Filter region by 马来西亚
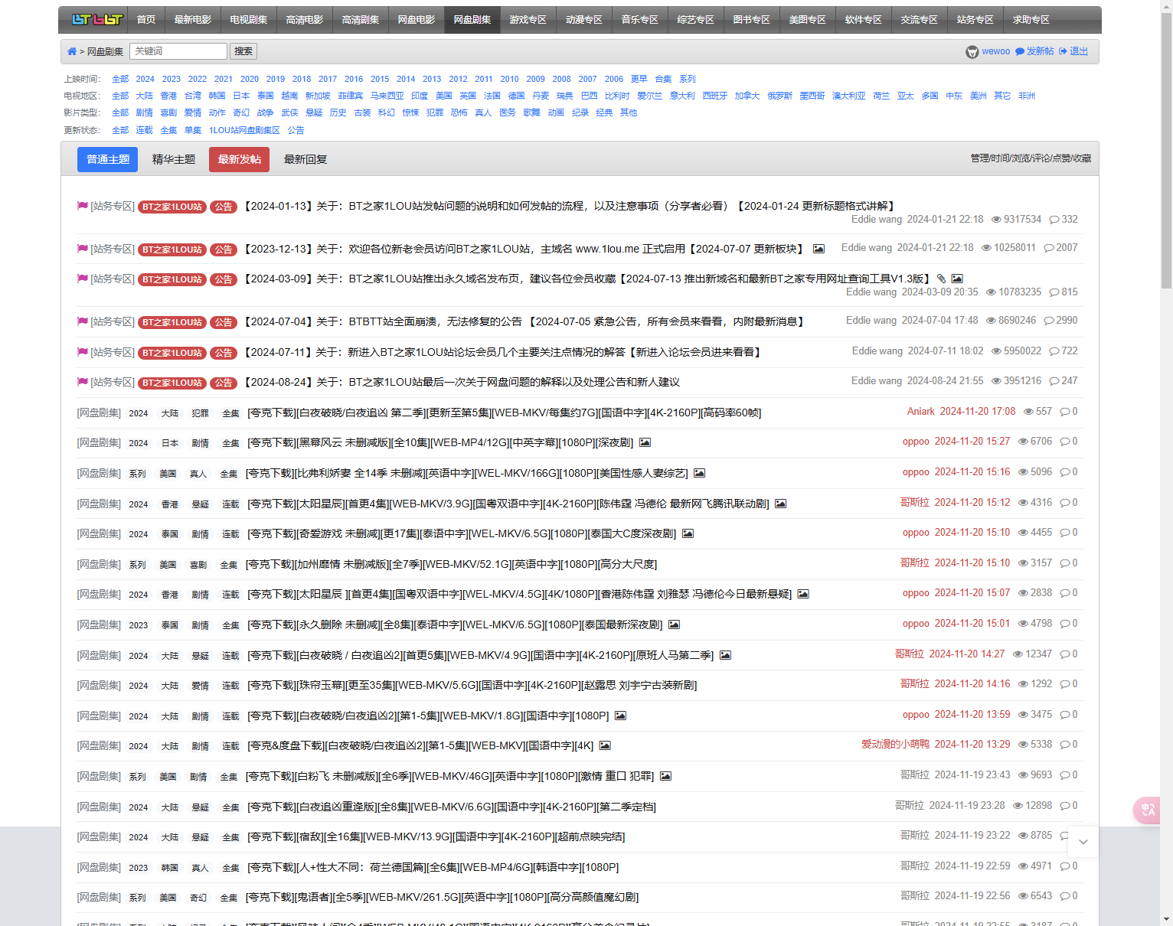The height and width of the screenshot is (926, 1173). coord(387,96)
